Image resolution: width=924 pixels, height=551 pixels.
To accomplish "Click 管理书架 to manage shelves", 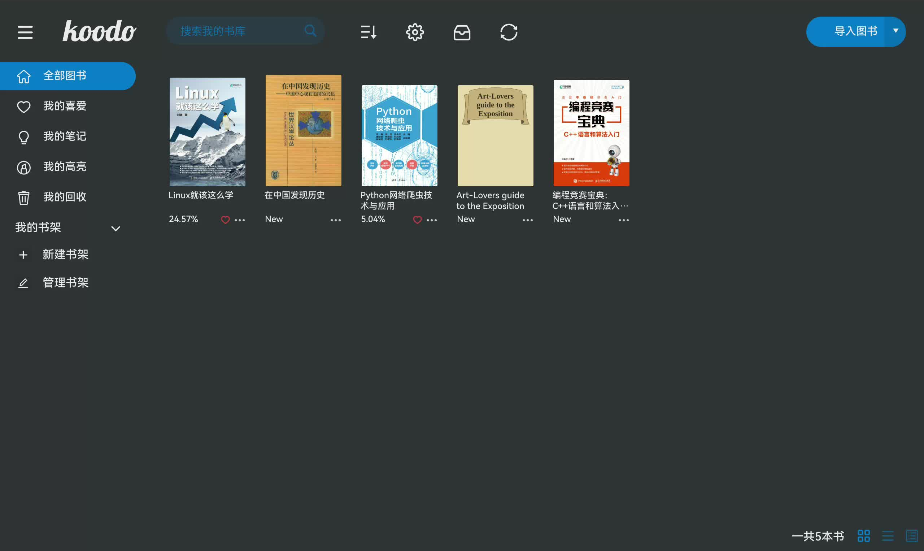I will [65, 283].
